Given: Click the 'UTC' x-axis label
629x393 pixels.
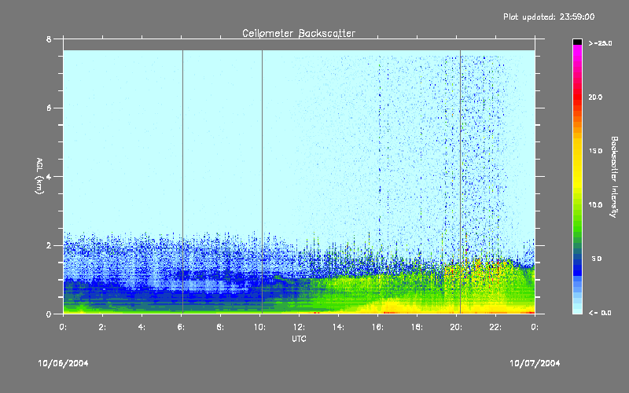Looking at the screenshot, I should pyautogui.click(x=299, y=339).
